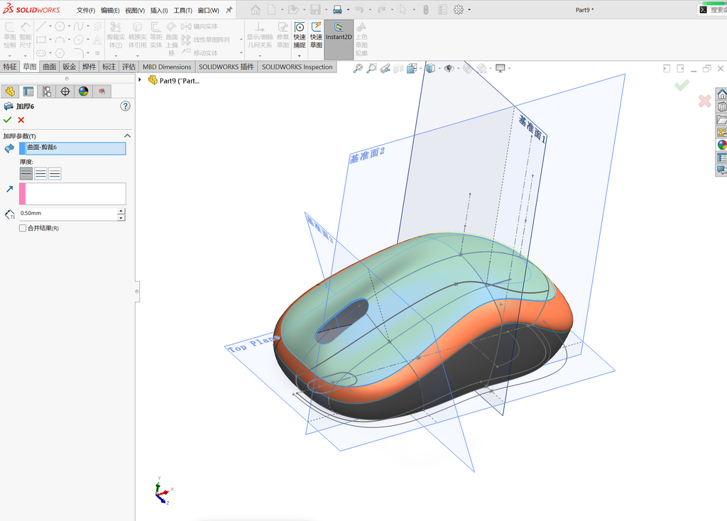The height and width of the screenshot is (521, 727).
Task: Toggle the Instant2D tool
Action: click(339, 39)
